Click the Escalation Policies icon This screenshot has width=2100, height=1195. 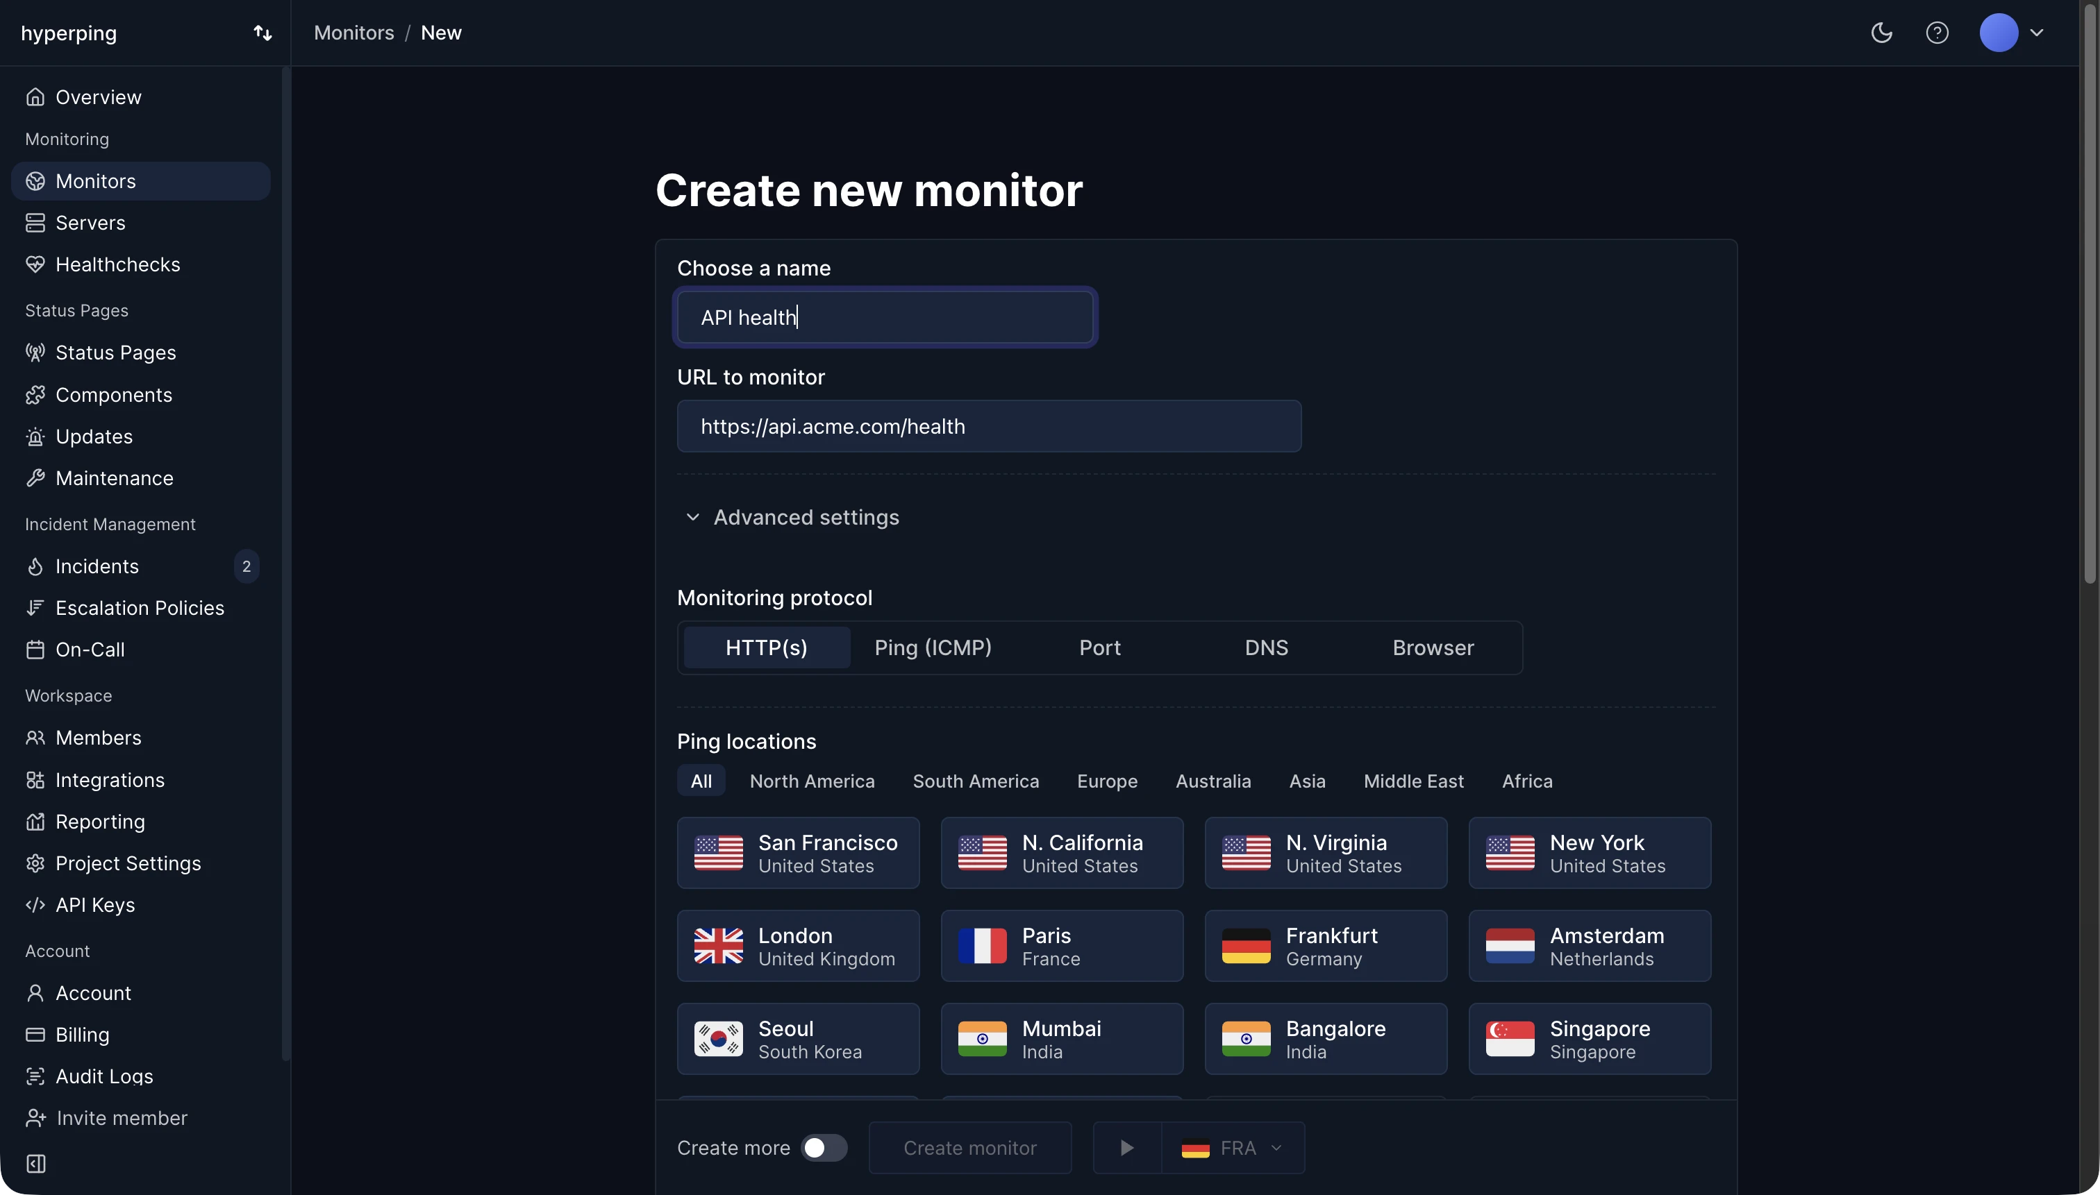pyautogui.click(x=35, y=607)
